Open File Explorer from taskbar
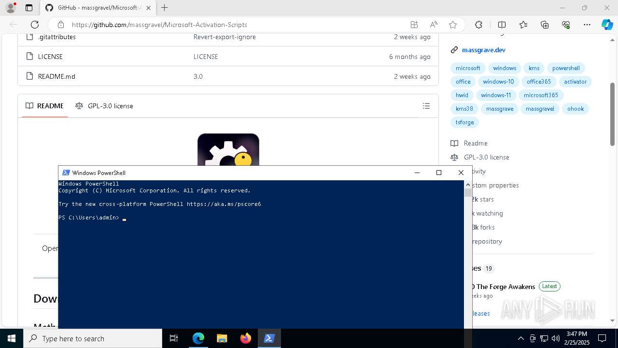The height and width of the screenshot is (348, 618). pos(222,338)
